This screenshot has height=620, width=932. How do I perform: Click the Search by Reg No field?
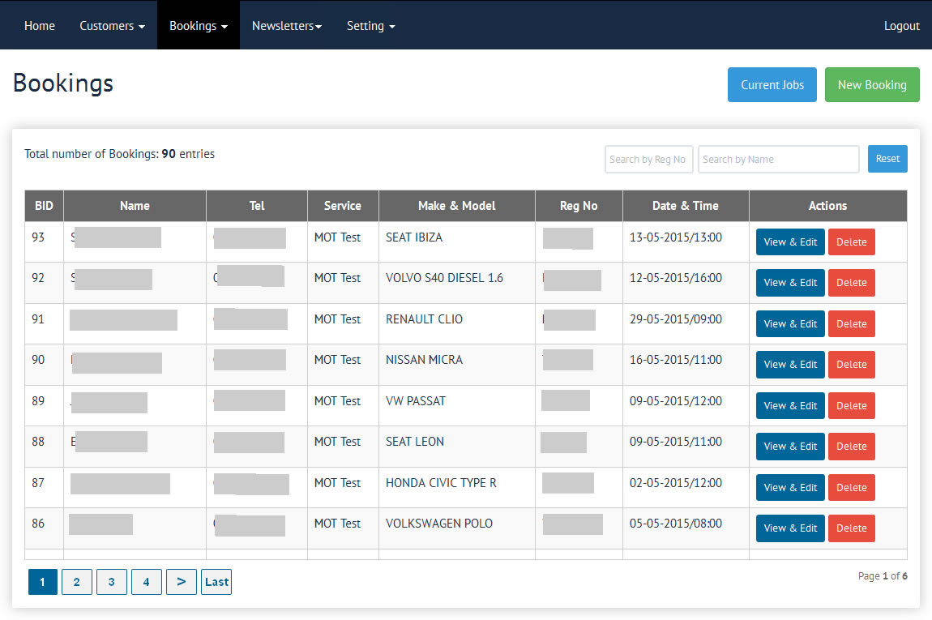648,160
